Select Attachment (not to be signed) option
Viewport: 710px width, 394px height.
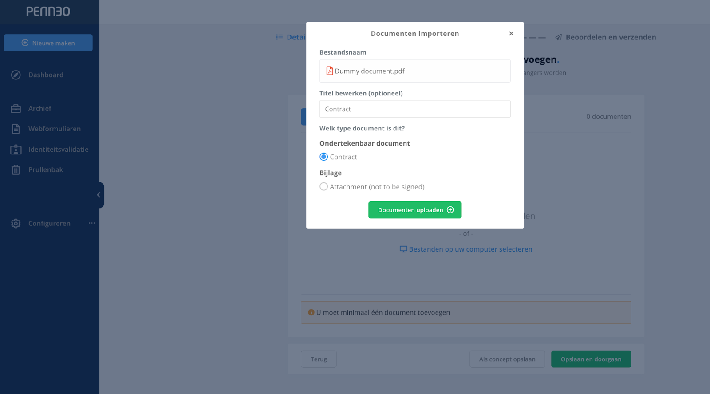(324, 187)
